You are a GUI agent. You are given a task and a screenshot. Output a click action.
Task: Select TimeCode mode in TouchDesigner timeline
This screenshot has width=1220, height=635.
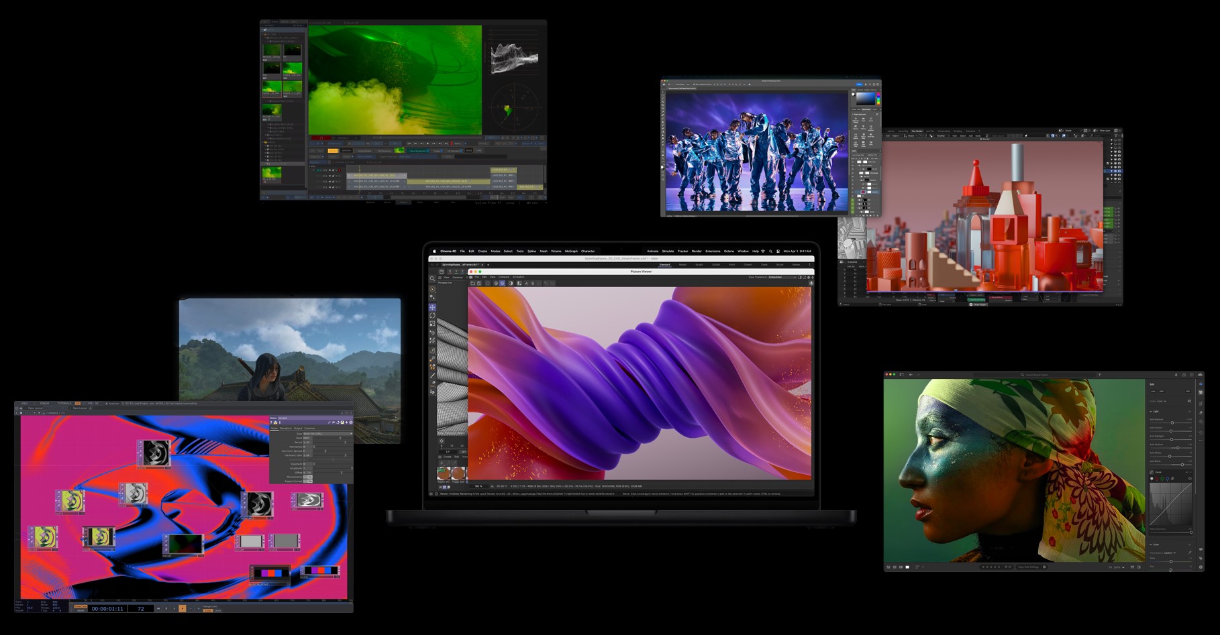tap(81, 606)
